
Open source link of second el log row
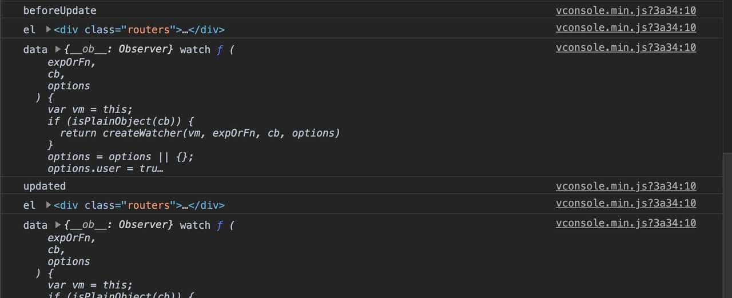626,203
